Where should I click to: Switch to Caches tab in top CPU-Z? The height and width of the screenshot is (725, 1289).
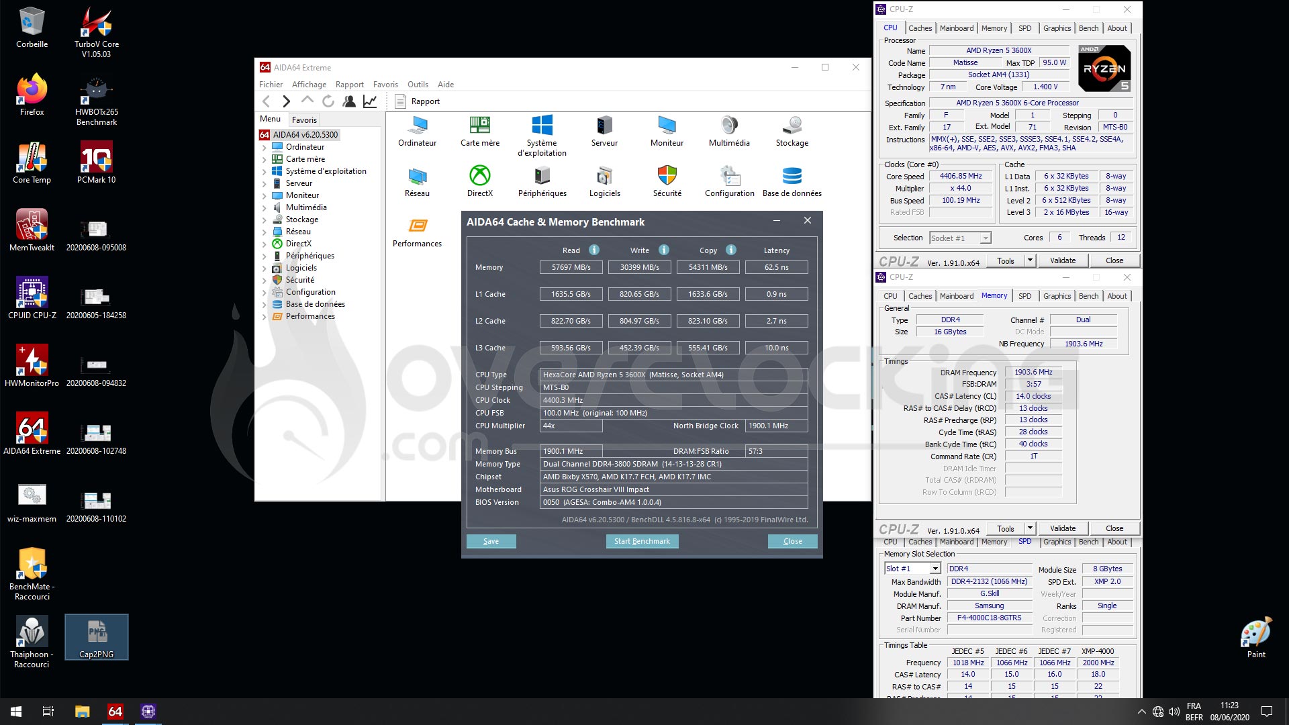pos(920,28)
